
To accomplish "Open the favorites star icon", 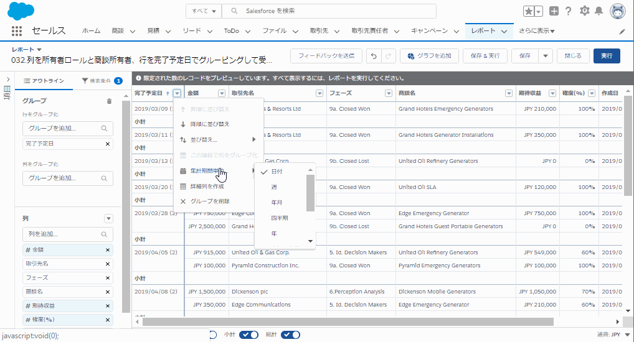I will click(x=529, y=11).
